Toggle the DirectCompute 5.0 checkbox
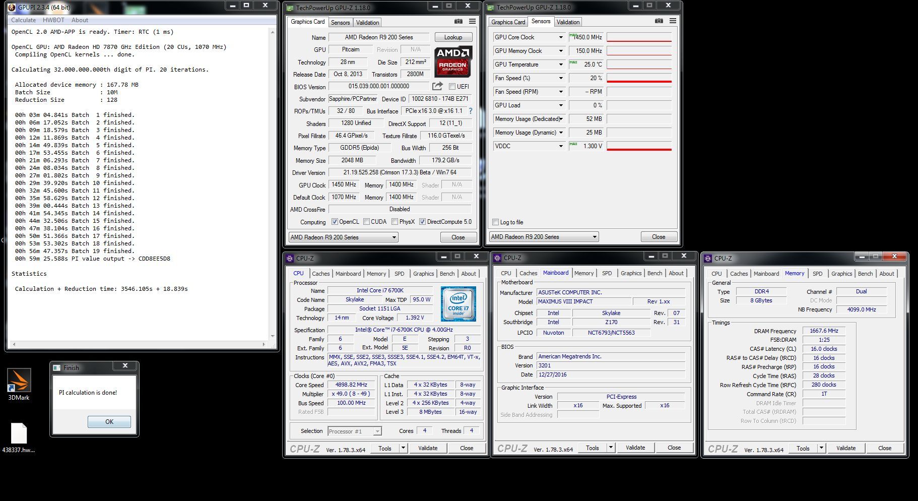The height and width of the screenshot is (501, 918). pyautogui.click(x=422, y=222)
